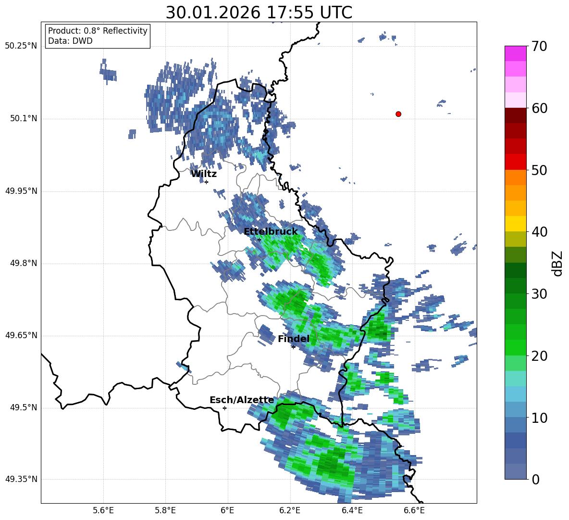Screen dimensions: 569x520
Task: Click the Wiltz location cross marker
Action: (207, 182)
